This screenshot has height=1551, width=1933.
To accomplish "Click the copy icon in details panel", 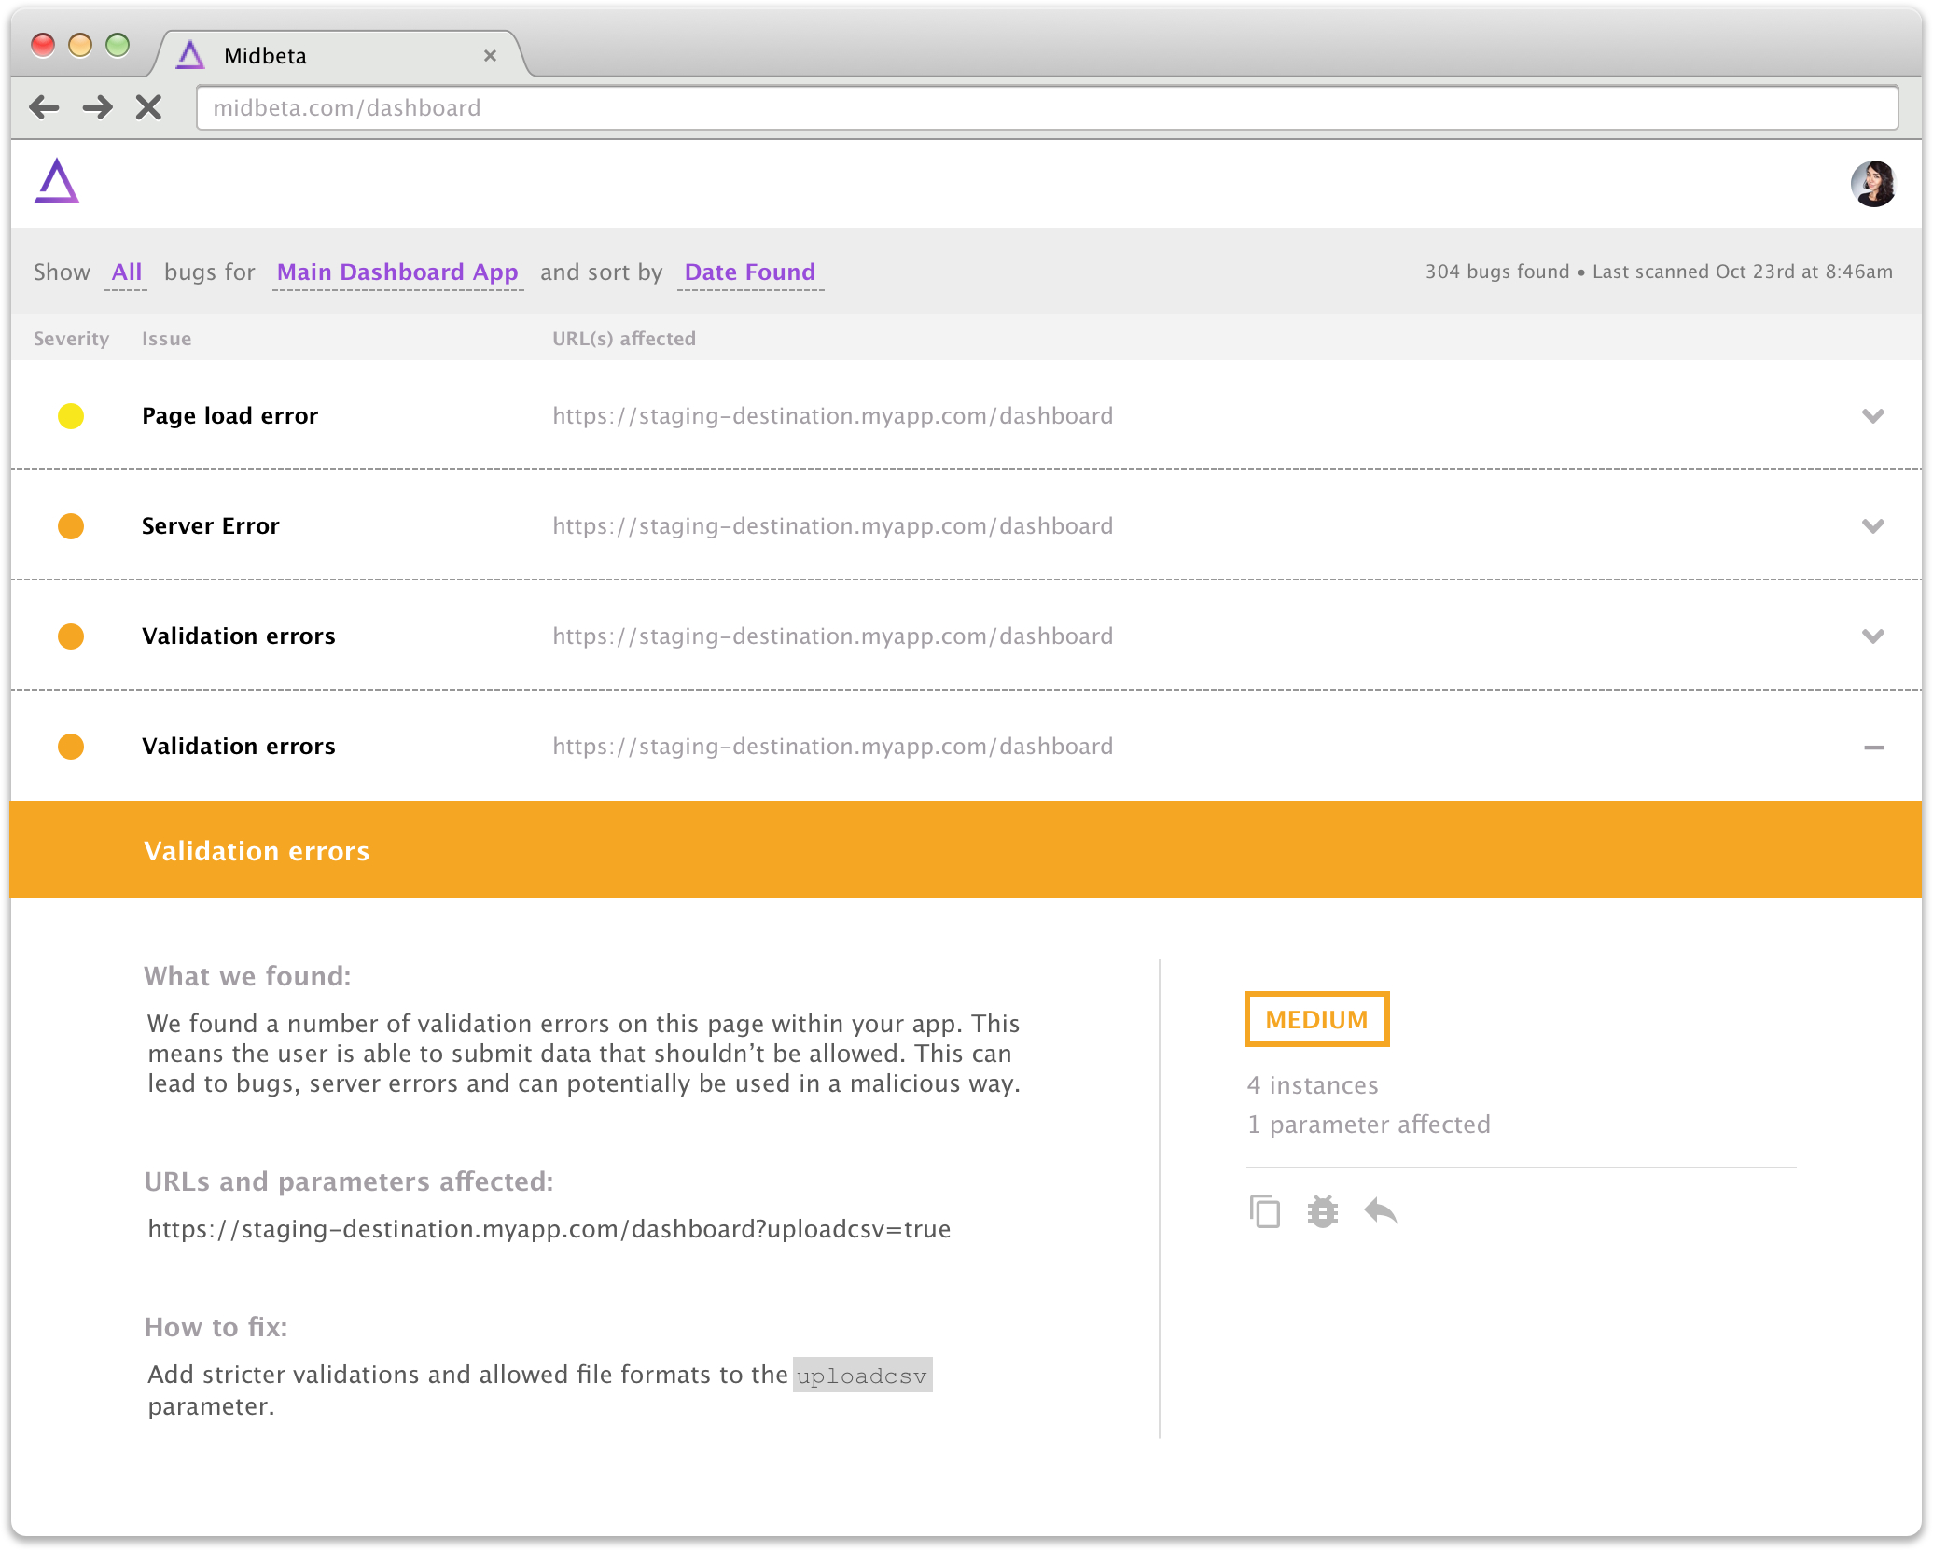I will tap(1264, 1211).
